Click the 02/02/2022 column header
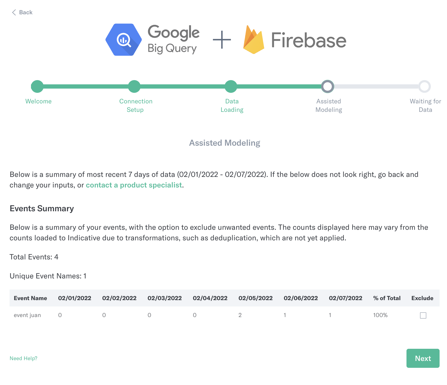The height and width of the screenshot is (385, 447). [119, 298]
